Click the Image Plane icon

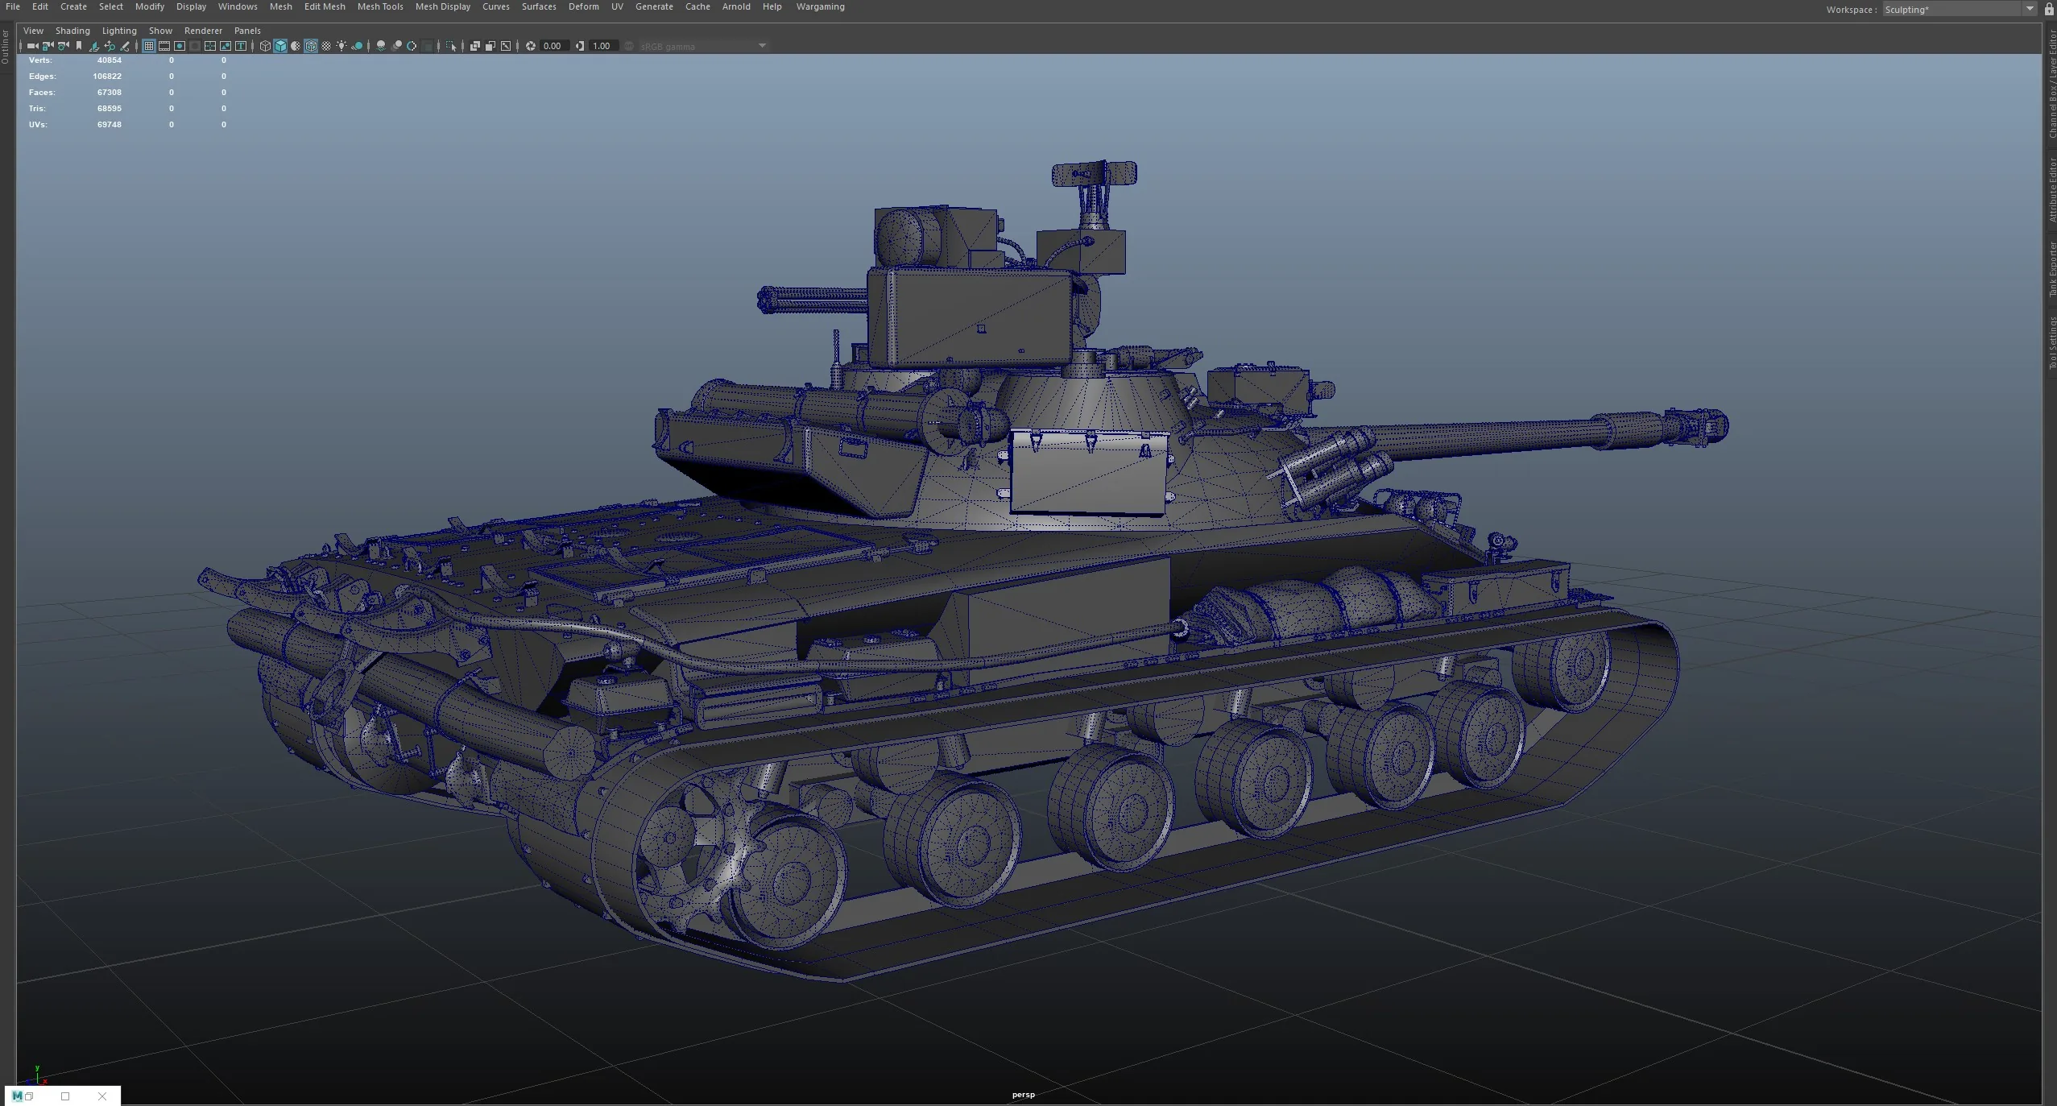point(94,46)
